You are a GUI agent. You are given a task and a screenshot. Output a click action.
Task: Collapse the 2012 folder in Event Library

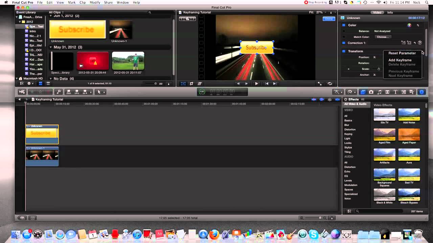tap(20, 22)
